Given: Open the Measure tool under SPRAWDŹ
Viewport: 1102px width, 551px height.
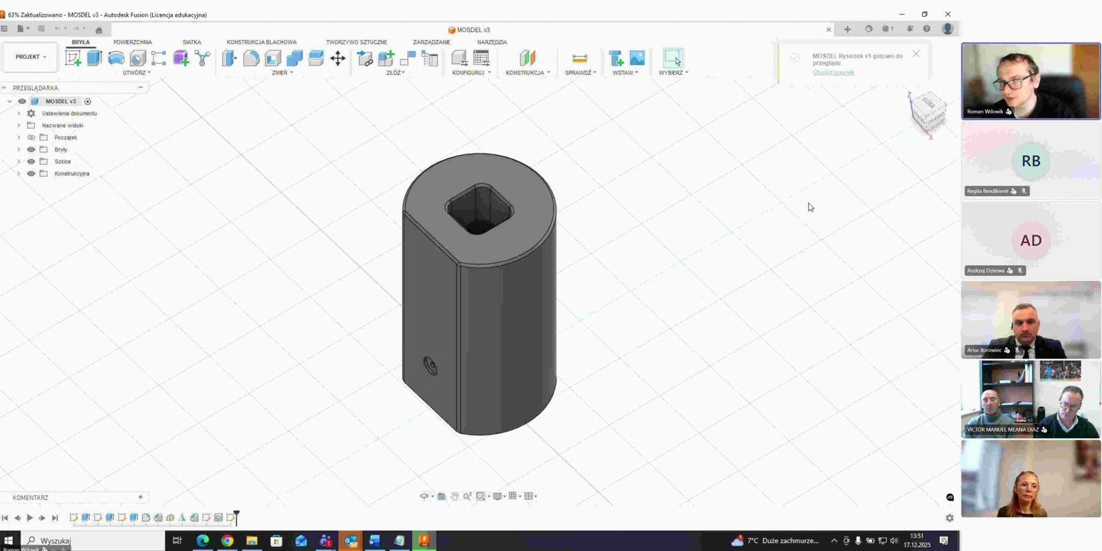Looking at the screenshot, I should (x=579, y=59).
